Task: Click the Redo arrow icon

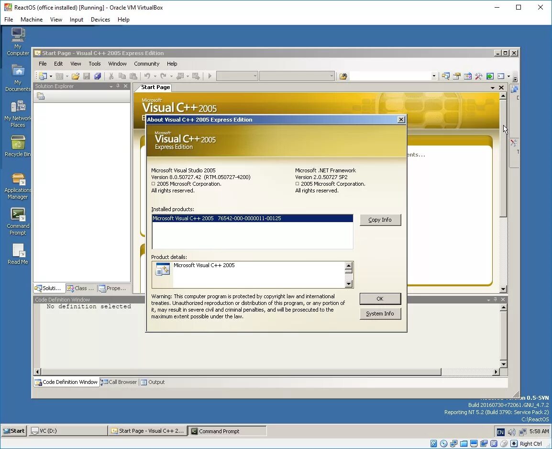Action: click(163, 76)
